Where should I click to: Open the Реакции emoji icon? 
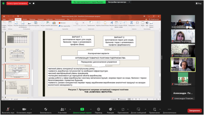tap(110, 109)
